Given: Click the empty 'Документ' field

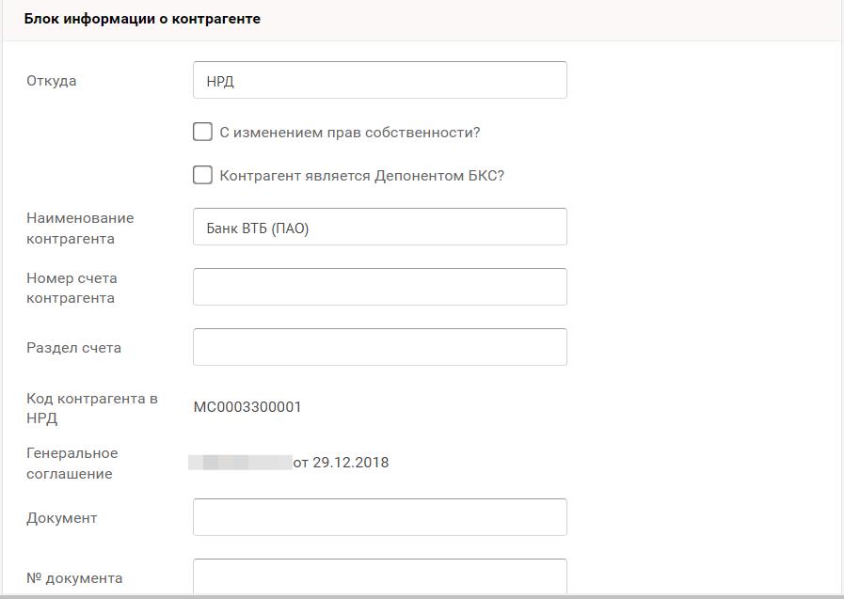Looking at the screenshot, I should pos(379,517).
